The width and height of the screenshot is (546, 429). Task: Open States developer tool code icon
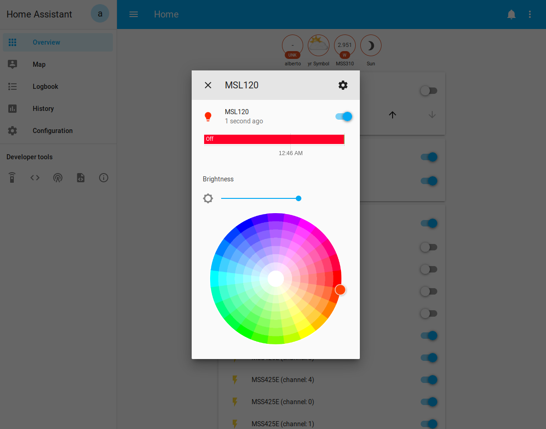[x=35, y=178]
